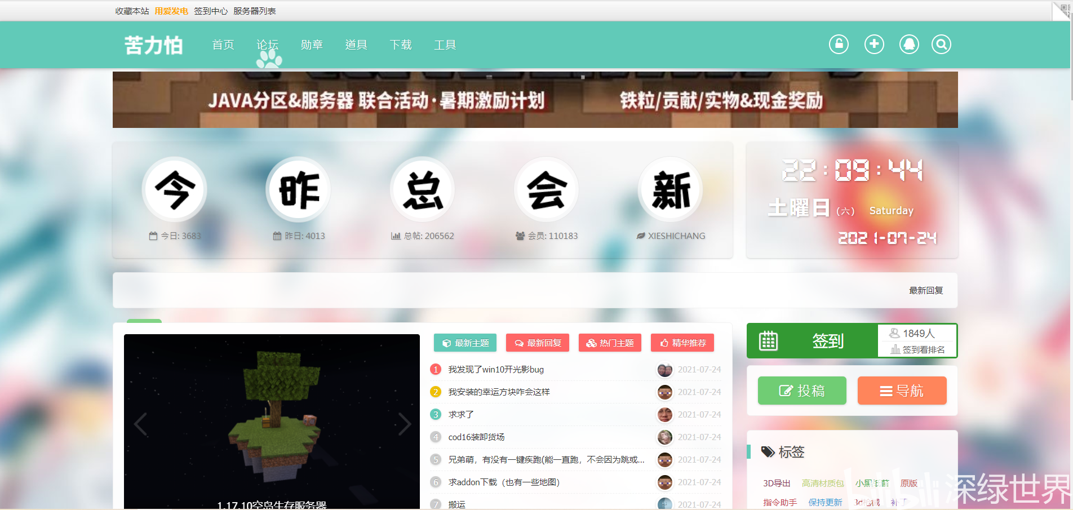Click the 今 today stats circle icon

click(x=175, y=190)
